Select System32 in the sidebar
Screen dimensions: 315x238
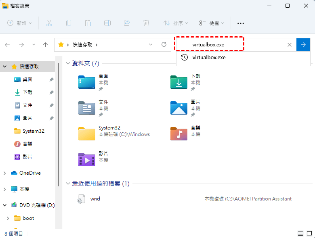tap(29, 131)
